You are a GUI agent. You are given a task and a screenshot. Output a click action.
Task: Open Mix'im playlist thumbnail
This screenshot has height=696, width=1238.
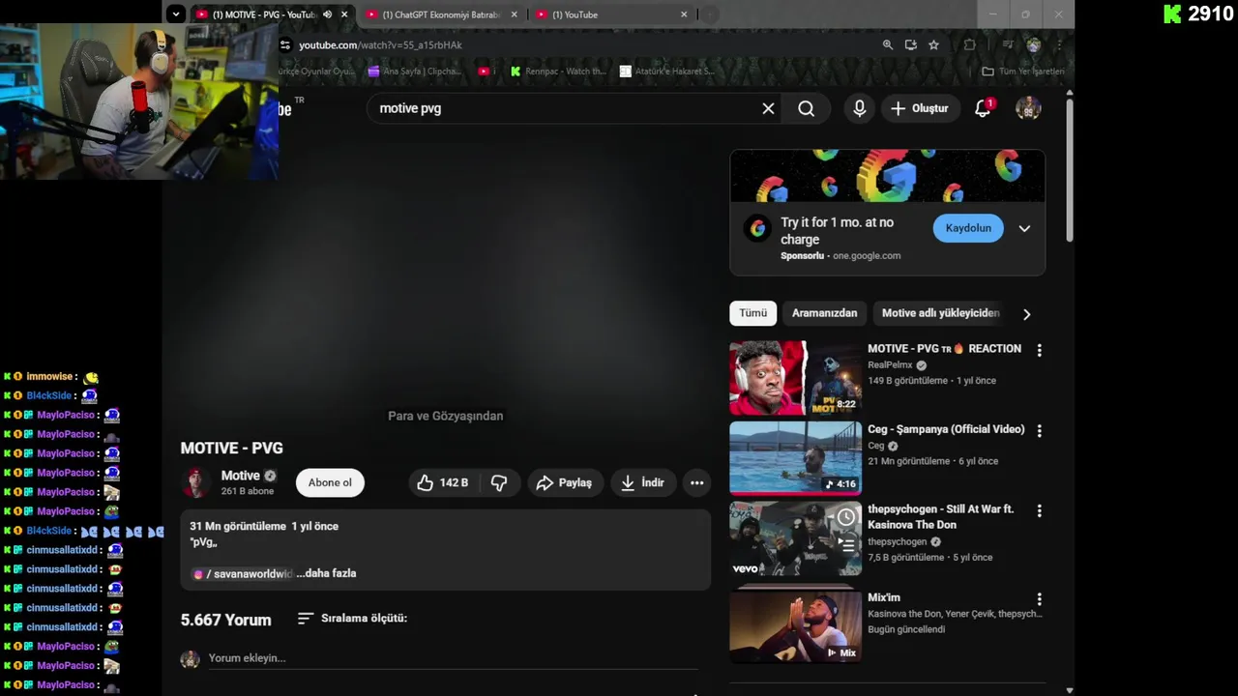pos(795,626)
